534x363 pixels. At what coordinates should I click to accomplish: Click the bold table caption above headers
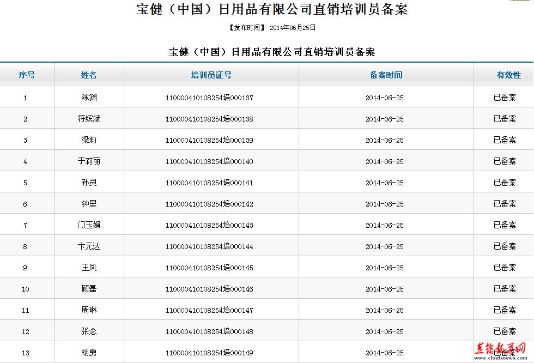[x=272, y=52]
